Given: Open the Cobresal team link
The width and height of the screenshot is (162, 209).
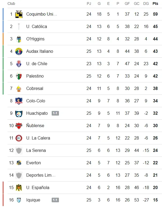Looking at the screenshot, I should coord(35,88).
